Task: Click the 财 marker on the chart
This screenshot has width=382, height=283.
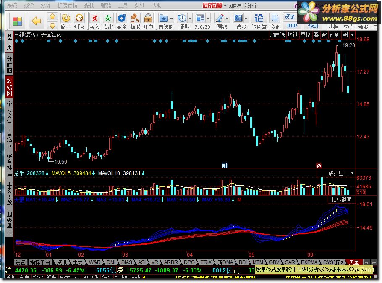Action: (x=225, y=166)
